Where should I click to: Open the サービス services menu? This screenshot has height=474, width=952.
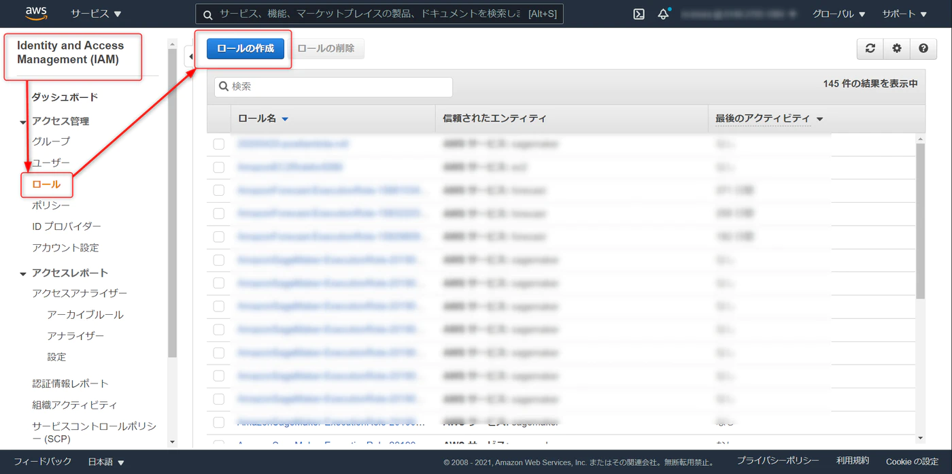click(x=96, y=14)
